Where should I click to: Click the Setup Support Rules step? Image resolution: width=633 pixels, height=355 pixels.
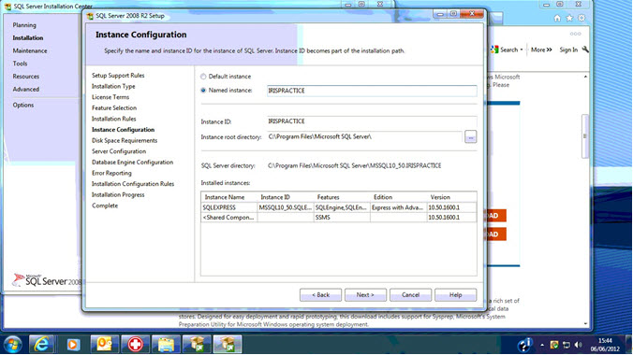click(118, 76)
